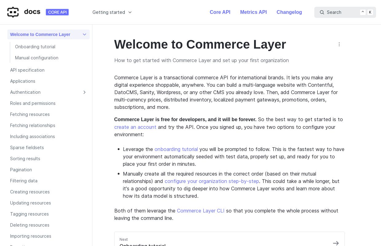Open Manual configuration in sidebar

pyautogui.click(x=37, y=58)
